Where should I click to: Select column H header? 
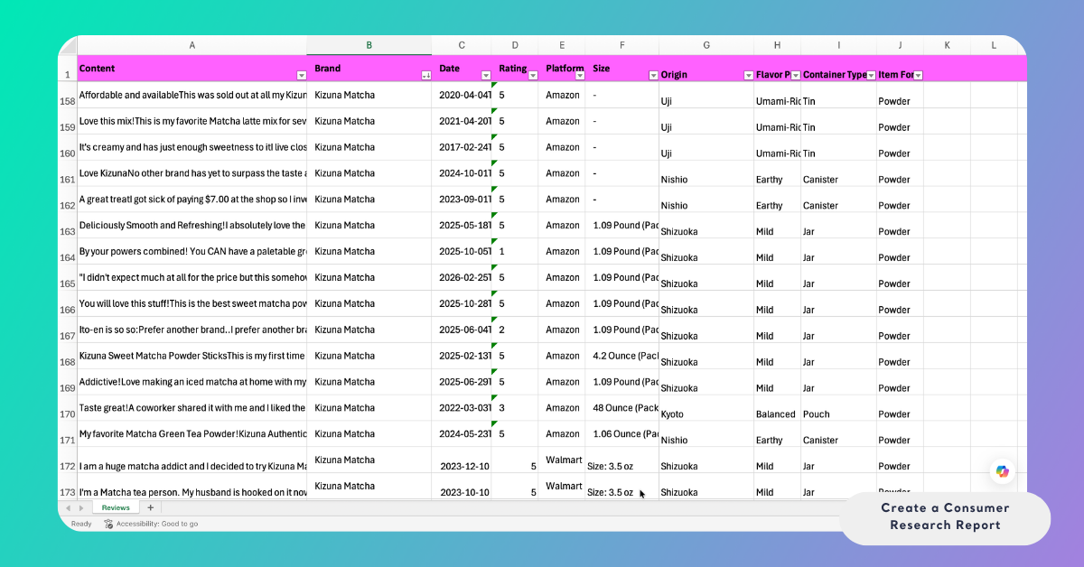coord(777,45)
